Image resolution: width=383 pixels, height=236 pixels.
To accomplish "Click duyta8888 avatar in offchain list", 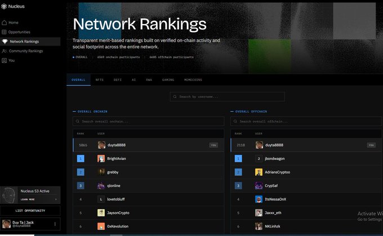I will click(259, 145).
